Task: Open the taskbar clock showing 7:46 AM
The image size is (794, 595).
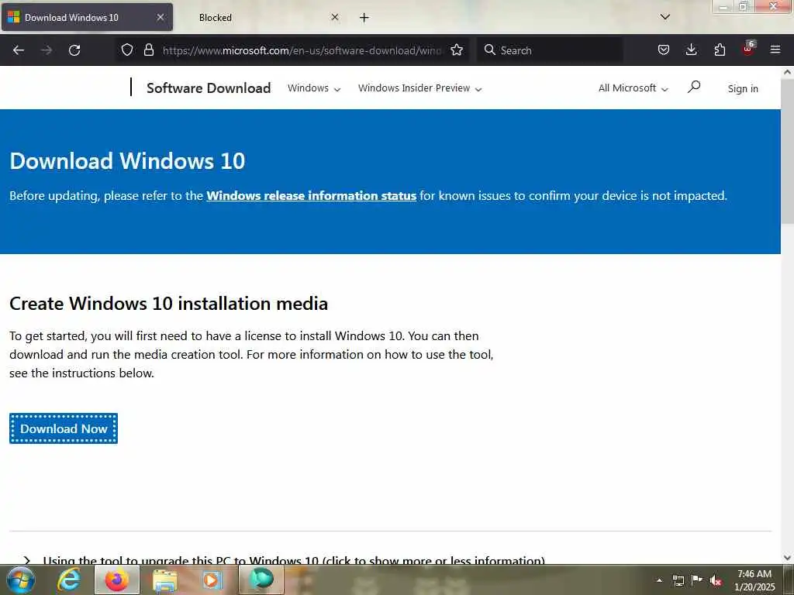Action: tap(754, 580)
